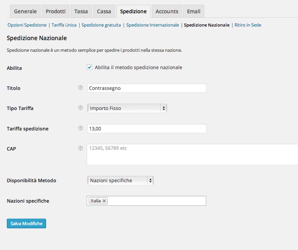Switch to the Email tab
Viewport: 298px width, 250px height.
pyautogui.click(x=194, y=11)
